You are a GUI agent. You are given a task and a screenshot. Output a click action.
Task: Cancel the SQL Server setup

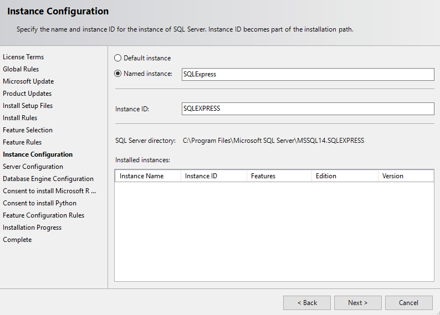click(408, 303)
